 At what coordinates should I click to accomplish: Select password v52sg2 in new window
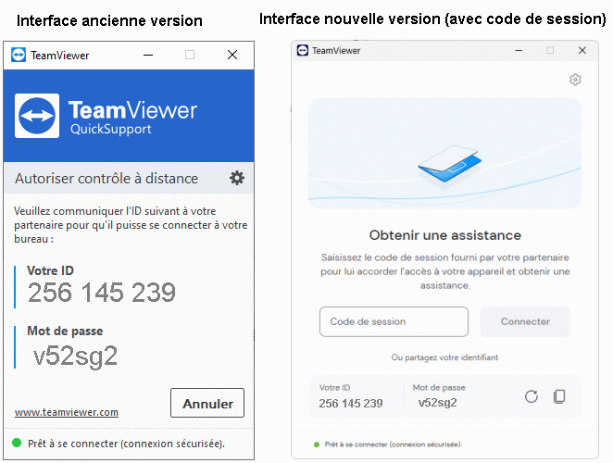[x=437, y=403]
